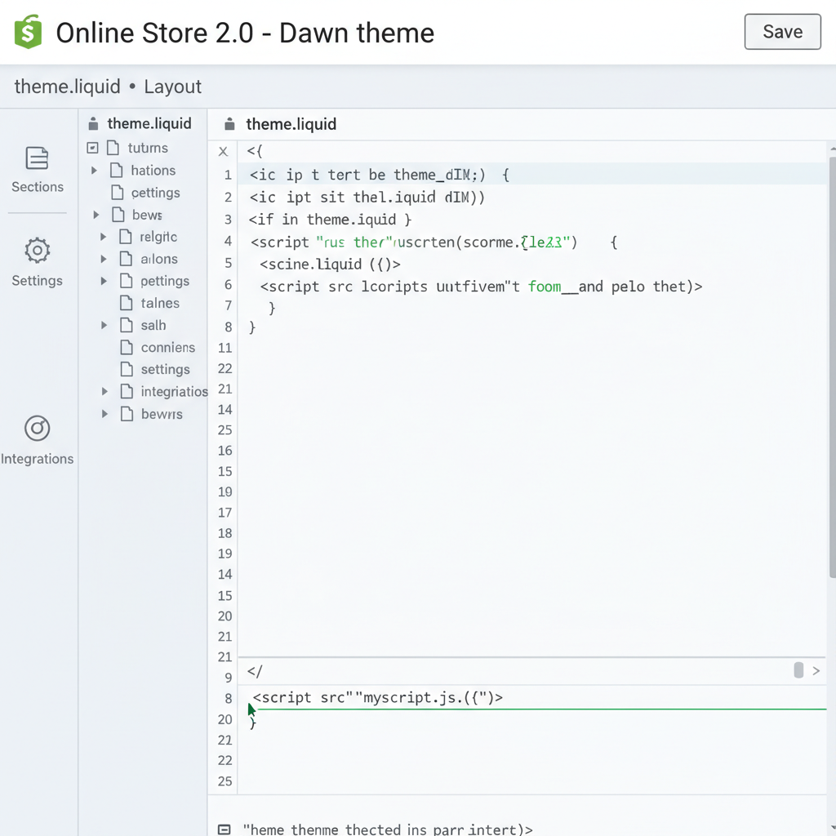Open the Integrations target icon
The width and height of the screenshot is (836, 836).
38,428
